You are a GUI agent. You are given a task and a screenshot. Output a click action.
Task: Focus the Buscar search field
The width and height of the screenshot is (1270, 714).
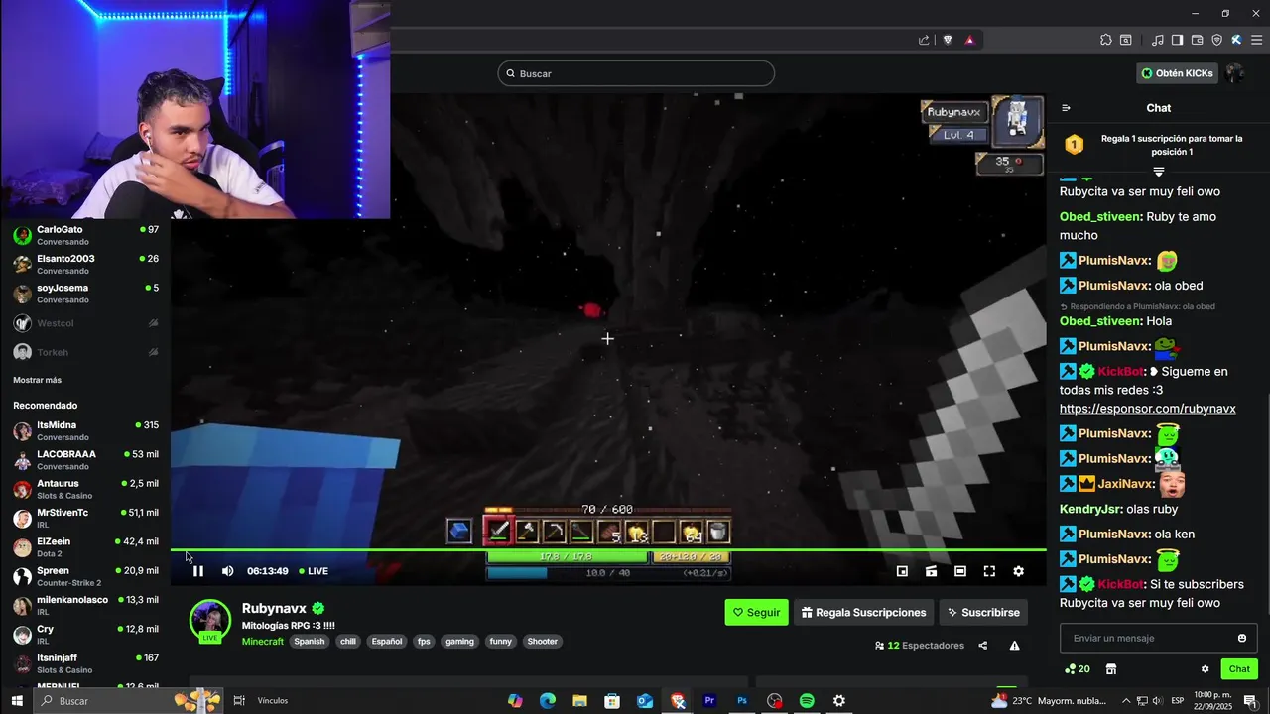636,73
